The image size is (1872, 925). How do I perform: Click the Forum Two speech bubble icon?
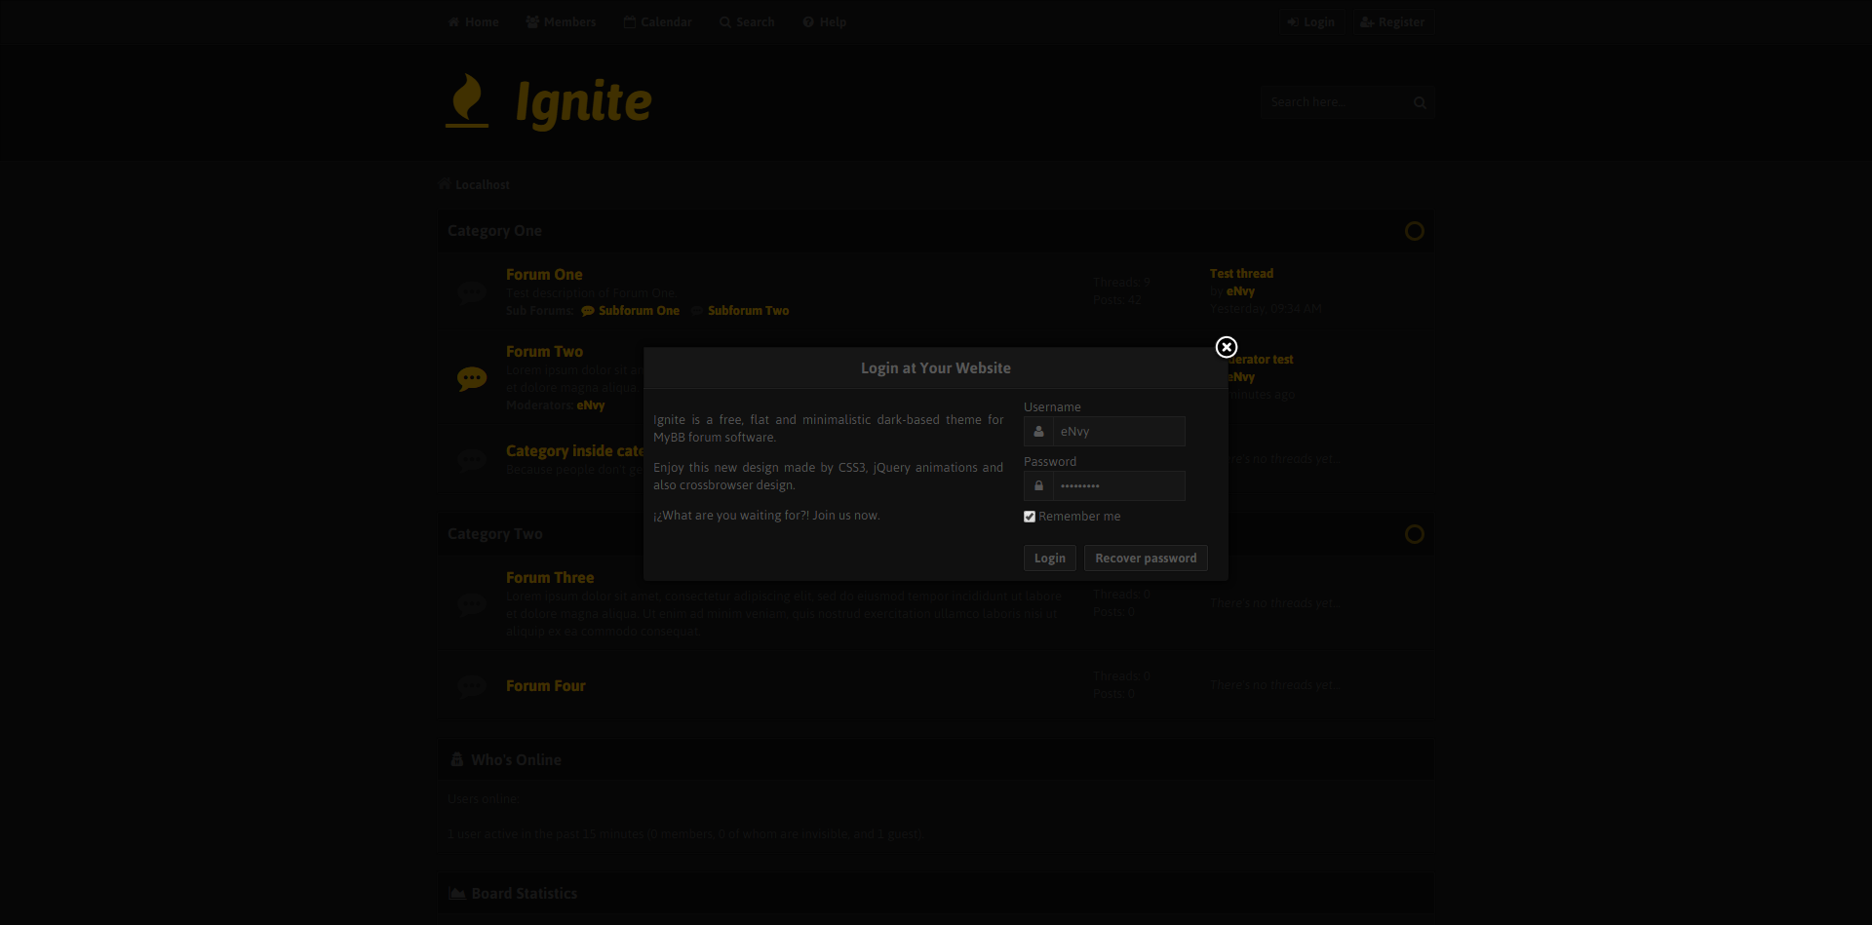tap(472, 378)
